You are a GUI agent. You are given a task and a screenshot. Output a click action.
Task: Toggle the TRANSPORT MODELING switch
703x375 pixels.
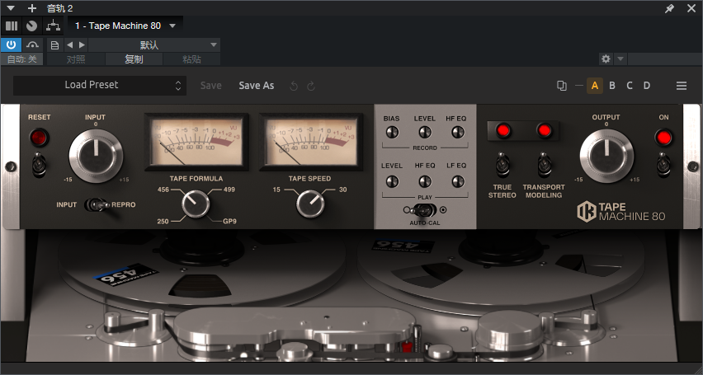(x=544, y=165)
